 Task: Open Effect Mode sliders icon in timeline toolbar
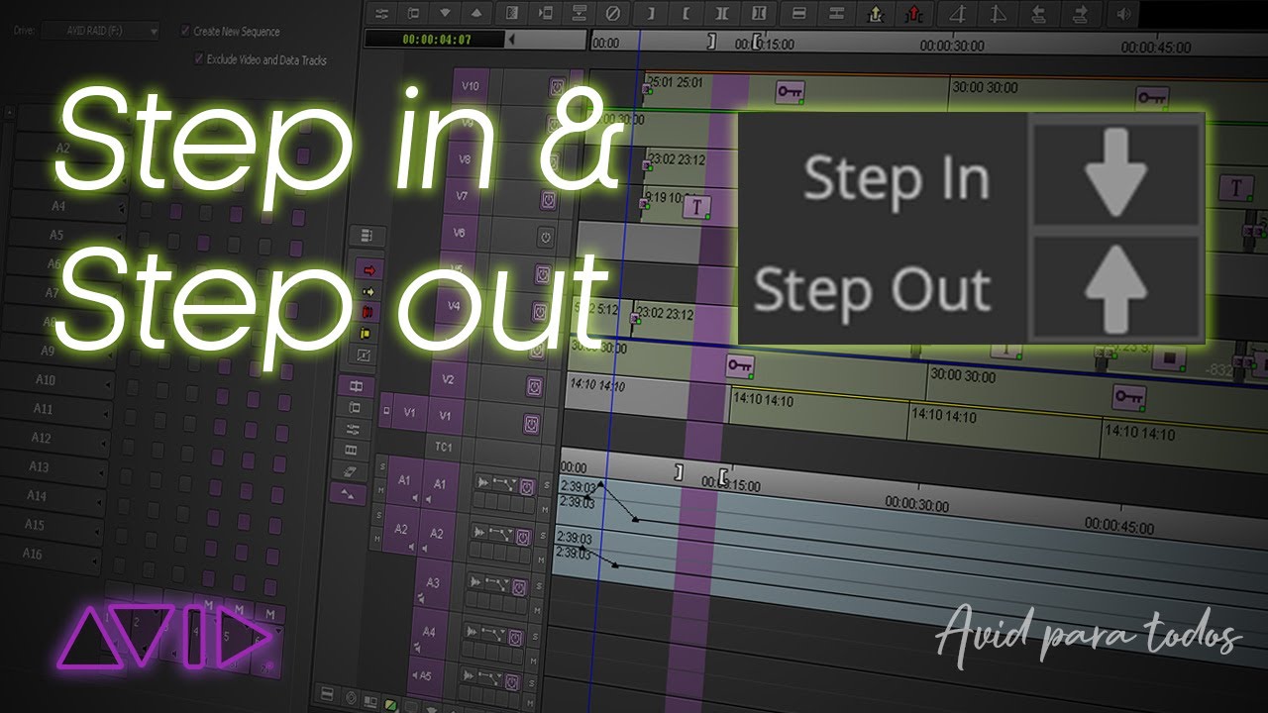382,14
